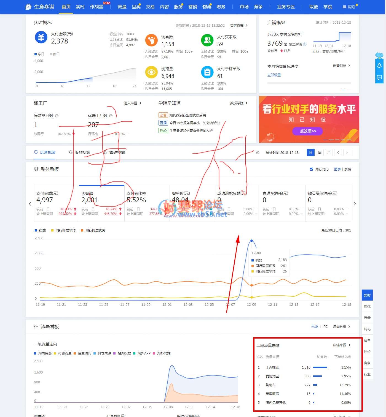Viewport: 386px width, 417px height.
Task: Expand 店铺来源 details link
Action: click(x=341, y=345)
